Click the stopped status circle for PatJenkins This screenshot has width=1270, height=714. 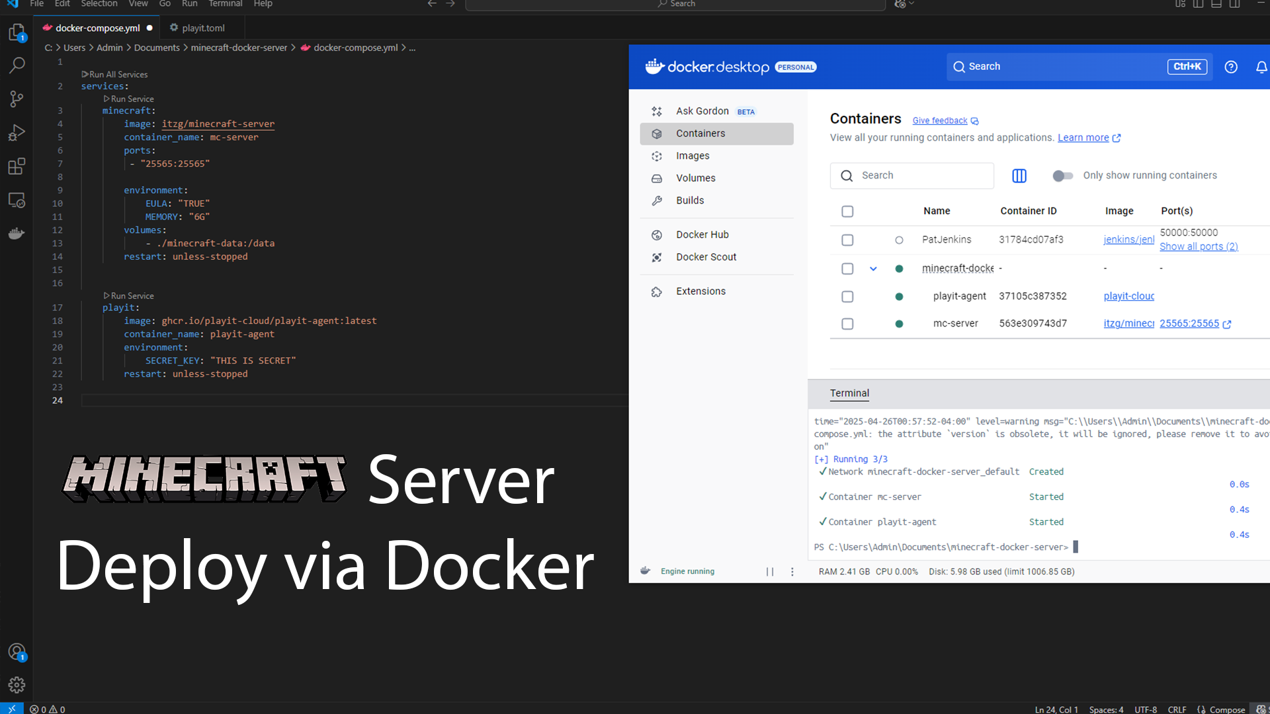tap(899, 240)
